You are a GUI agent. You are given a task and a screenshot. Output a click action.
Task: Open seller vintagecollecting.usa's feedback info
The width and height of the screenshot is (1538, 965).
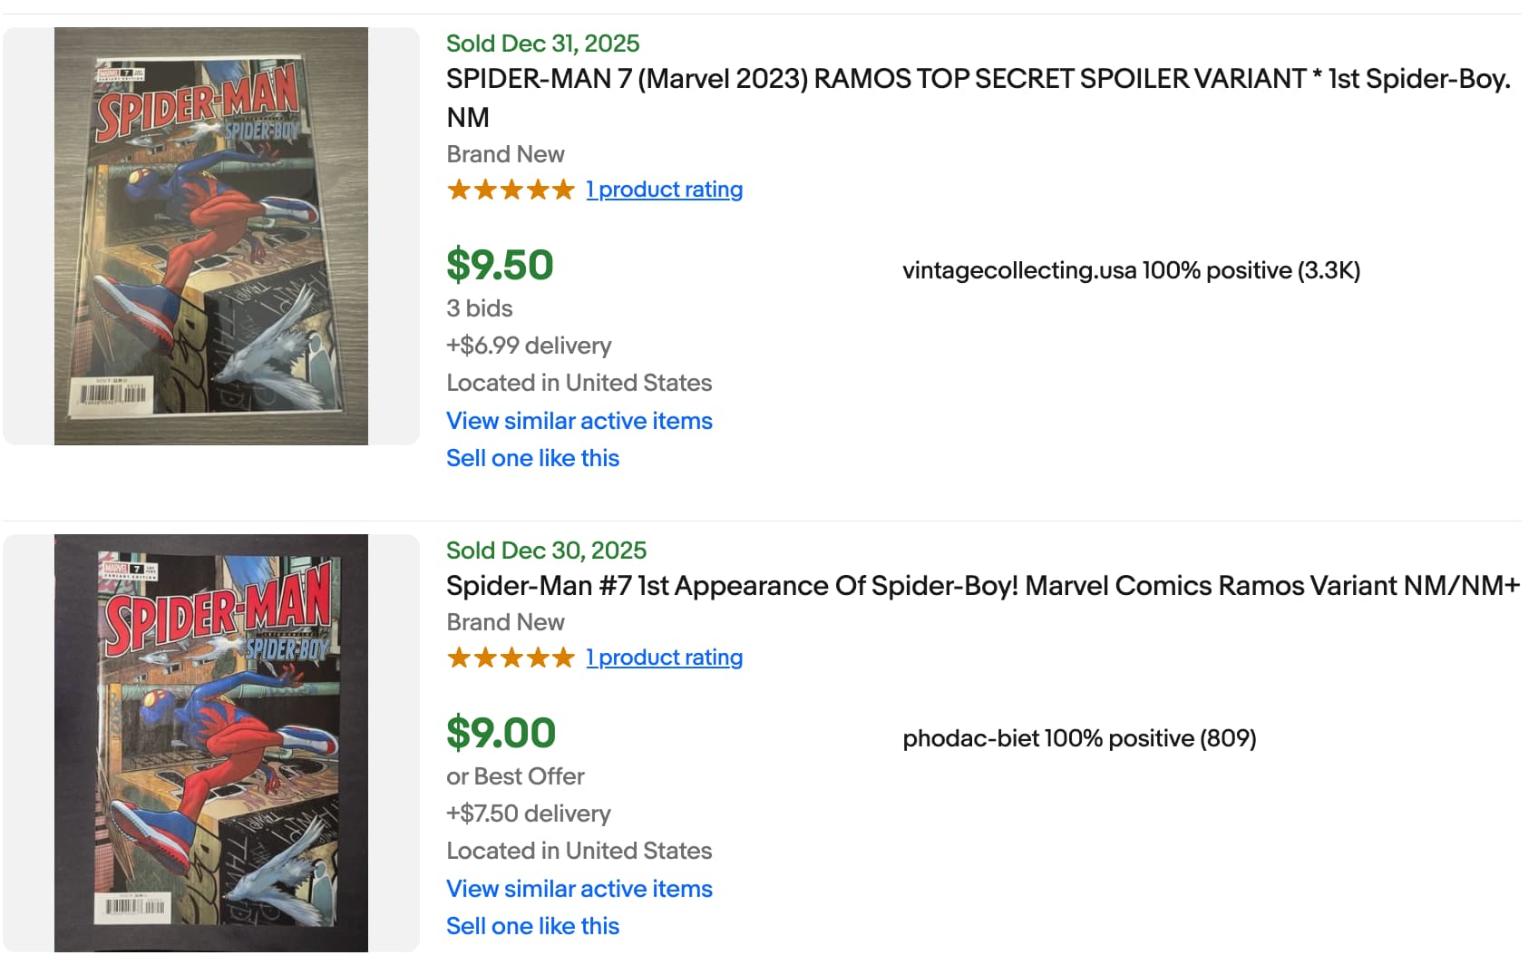1131,270
